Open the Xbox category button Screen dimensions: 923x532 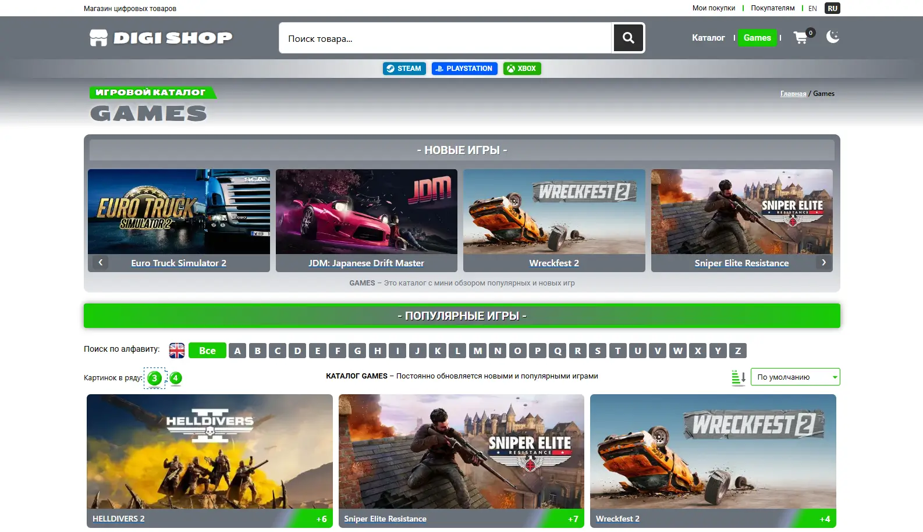(522, 69)
